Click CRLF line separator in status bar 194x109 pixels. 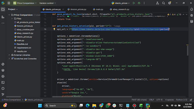point(151,100)
